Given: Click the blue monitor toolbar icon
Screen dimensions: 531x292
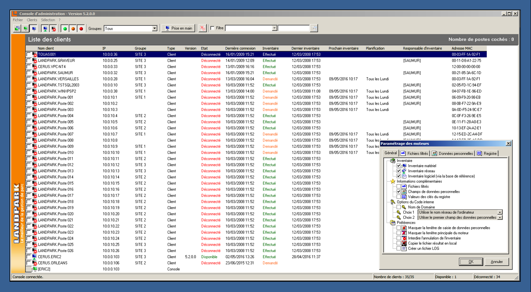Looking at the screenshot, I should point(34,29).
